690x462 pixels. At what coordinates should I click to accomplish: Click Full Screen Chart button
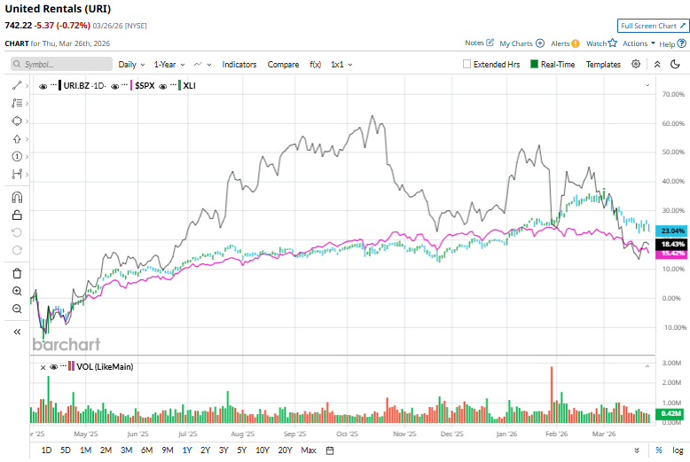(x=653, y=26)
